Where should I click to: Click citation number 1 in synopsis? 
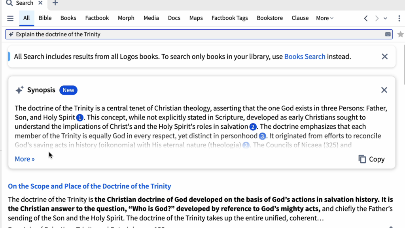coord(80,118)
